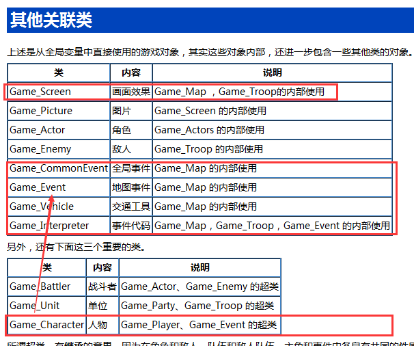The image size is (414, 346).
Task: Click the 角色 cell
Action: click(x=131, y=130)
